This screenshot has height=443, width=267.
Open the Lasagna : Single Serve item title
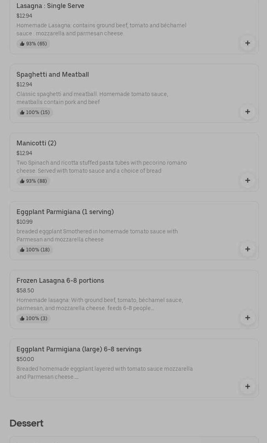pos(50,6)
